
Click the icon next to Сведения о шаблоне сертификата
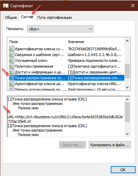11,54
